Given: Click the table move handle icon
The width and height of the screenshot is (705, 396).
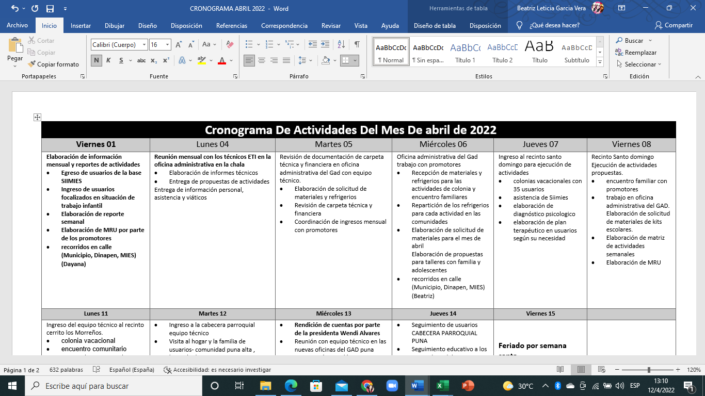Looking at the screenshot, I should click(x=37, y=118).
